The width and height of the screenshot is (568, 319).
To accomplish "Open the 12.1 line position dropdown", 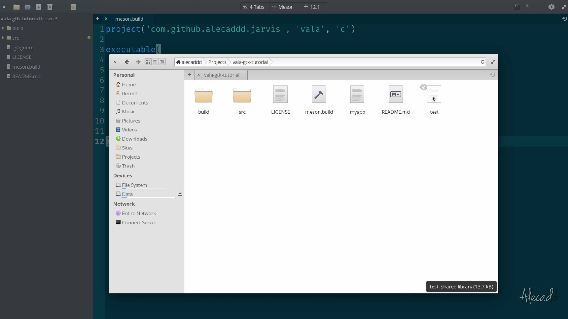I will point(312,7).
